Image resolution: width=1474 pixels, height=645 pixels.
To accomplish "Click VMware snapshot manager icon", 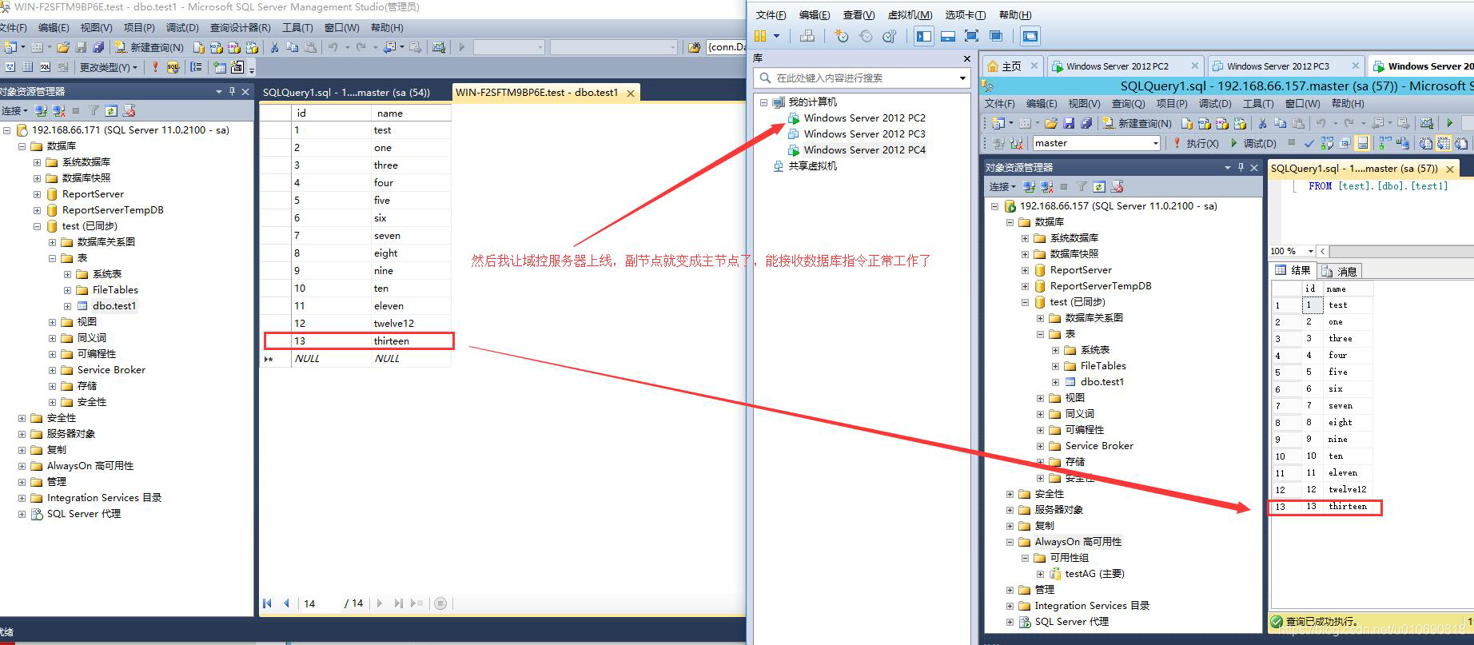I will pos(889,36).
